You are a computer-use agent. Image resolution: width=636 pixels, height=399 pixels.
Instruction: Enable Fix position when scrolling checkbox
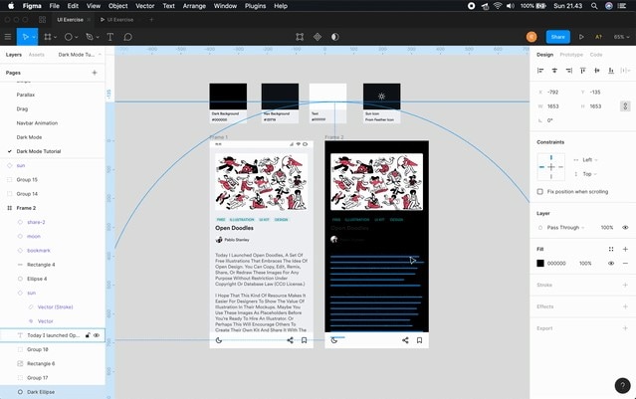pos(539,191)
